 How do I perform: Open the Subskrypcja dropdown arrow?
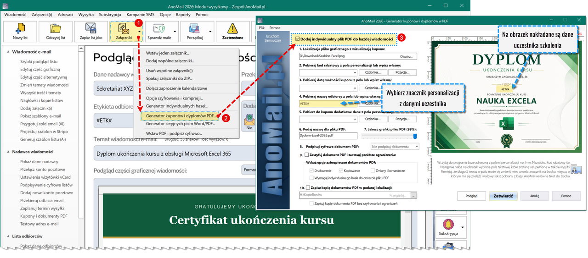pos(463,227)
